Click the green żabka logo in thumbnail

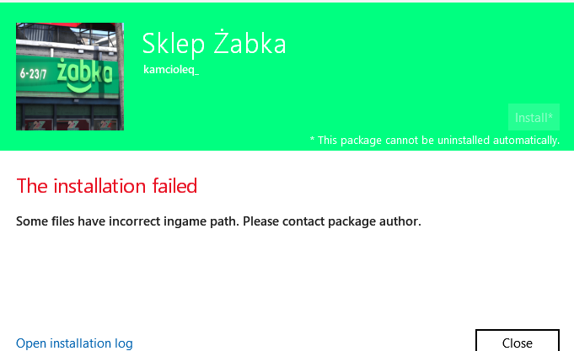click(84, 72)
